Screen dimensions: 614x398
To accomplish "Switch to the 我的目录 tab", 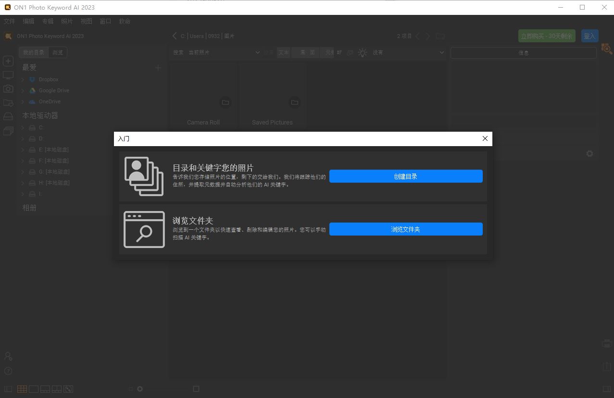I will point(34,52).
